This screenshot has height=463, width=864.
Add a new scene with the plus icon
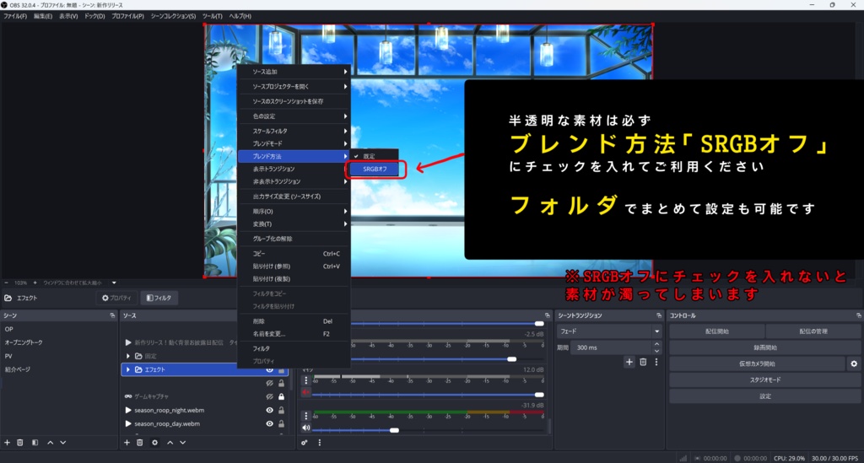(x=7, y=443)
